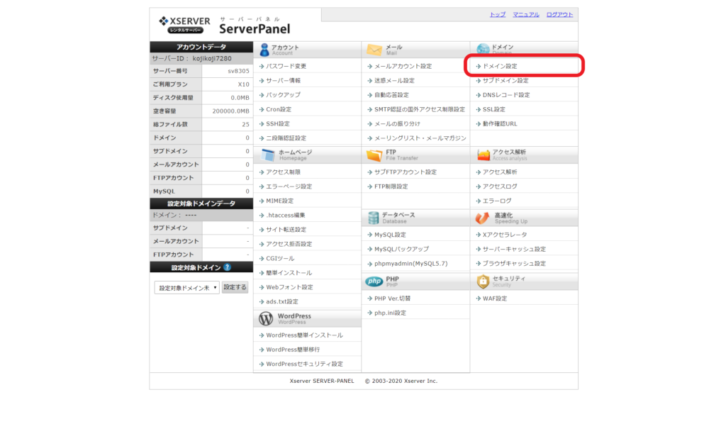Open MySQL設定
The height and width of the screenshot is (441, 726).
391,235
